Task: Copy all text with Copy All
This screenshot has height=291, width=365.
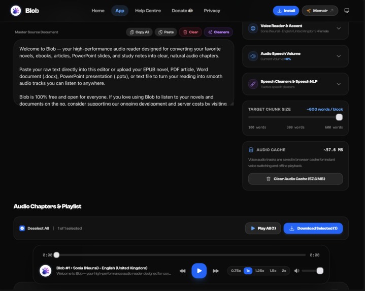Action: (x=139, y=32)
